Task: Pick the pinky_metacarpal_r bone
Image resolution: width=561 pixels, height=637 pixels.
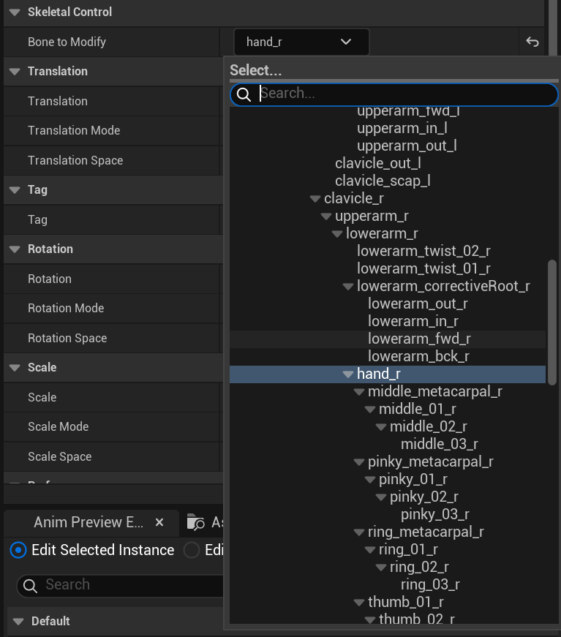Action: tap(430, 462)
